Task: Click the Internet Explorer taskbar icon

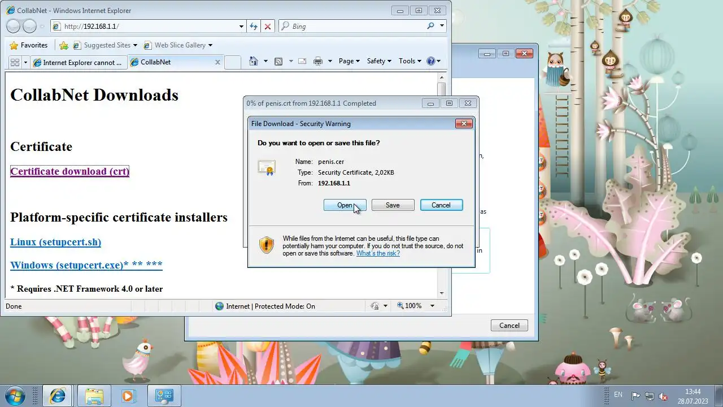Action: pyautogui.click(x=57, y=395)
